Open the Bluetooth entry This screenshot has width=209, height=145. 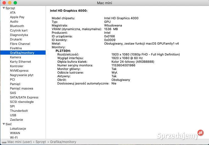click(x=17, y=26)
